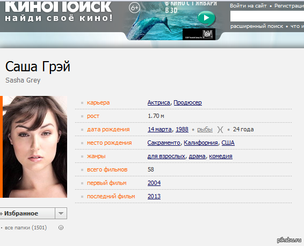This screenshot has width=304, height=246.
Task: Open the 1988 birth year link
Action: (182, 129)
